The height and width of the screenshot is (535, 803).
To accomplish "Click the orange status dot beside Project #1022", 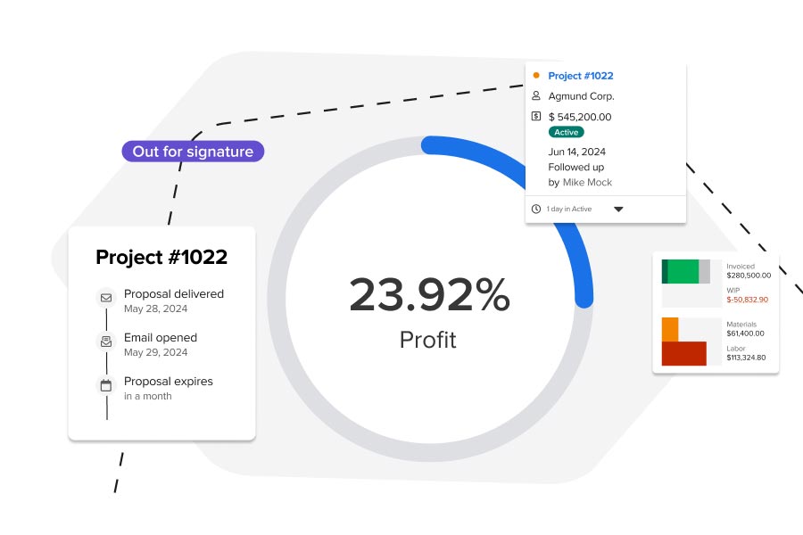I will pyautogui.click(x=535, y=75).
